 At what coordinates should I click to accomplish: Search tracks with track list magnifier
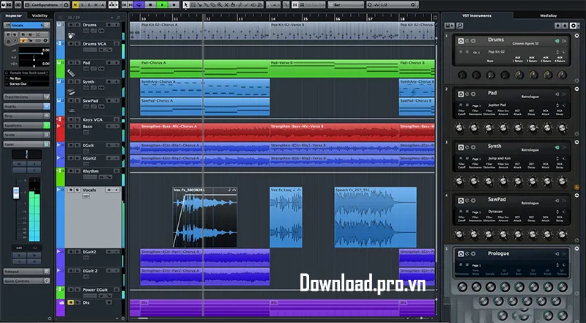(119, 18)
